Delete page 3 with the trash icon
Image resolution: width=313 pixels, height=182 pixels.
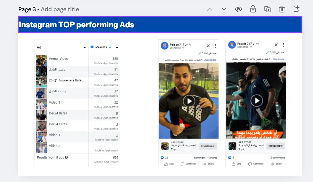click(282, 9)
